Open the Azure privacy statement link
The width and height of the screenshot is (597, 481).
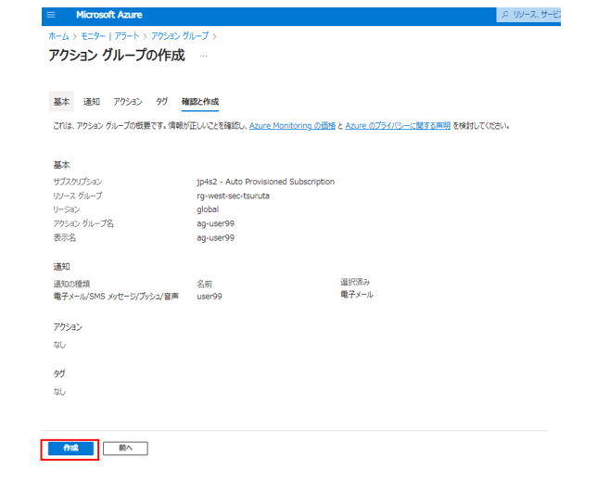pyautogui.click(x=398, y=125)
